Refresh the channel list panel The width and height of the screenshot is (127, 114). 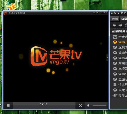tap(126, 25)
